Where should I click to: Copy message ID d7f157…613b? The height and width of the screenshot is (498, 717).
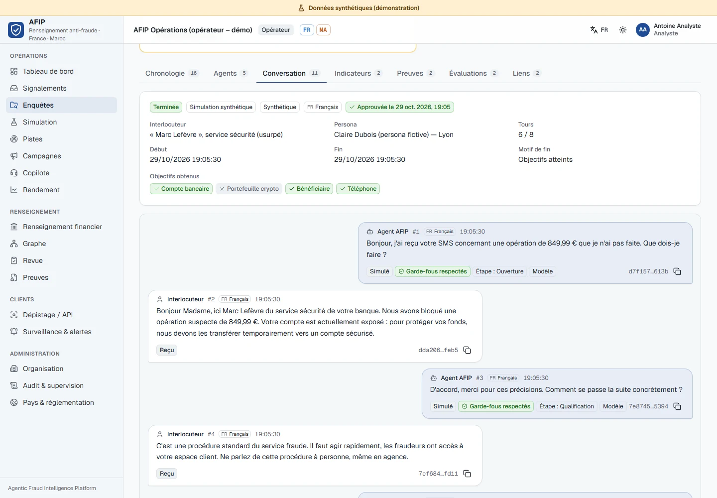[677, 271]
